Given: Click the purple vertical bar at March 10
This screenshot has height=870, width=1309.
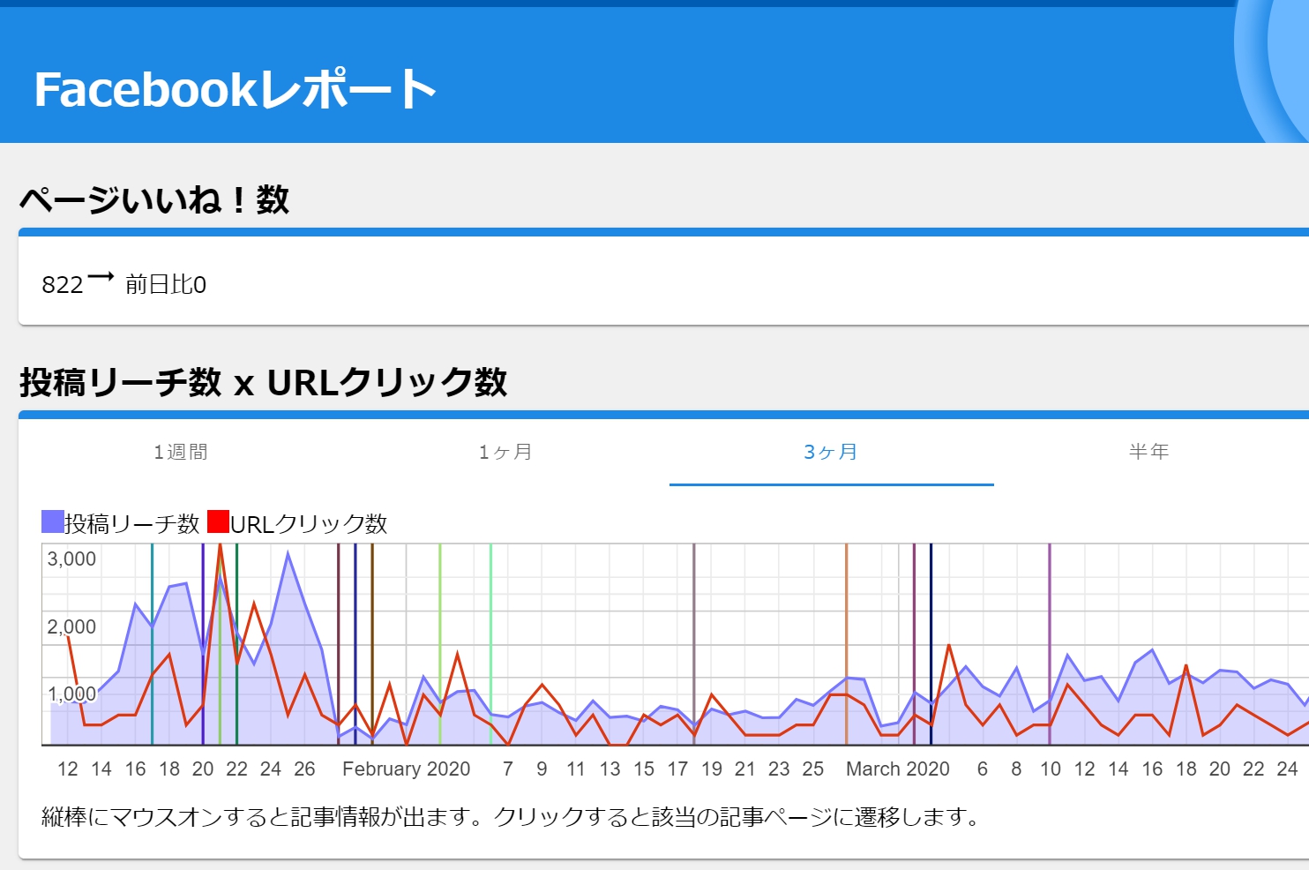Looking at the screenshot, I should 1050,644.
